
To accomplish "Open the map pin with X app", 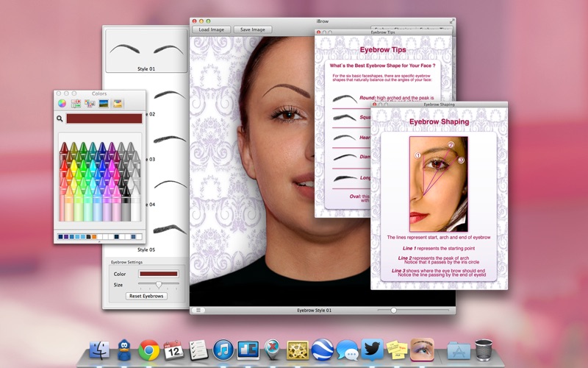I will [x=273, y=349].
